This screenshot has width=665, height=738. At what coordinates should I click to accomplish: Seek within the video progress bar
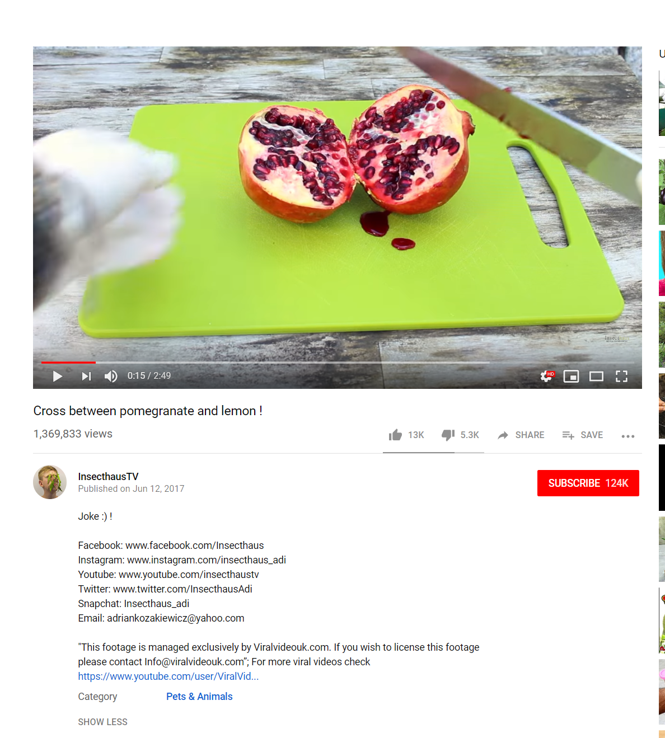pos(265,362)
